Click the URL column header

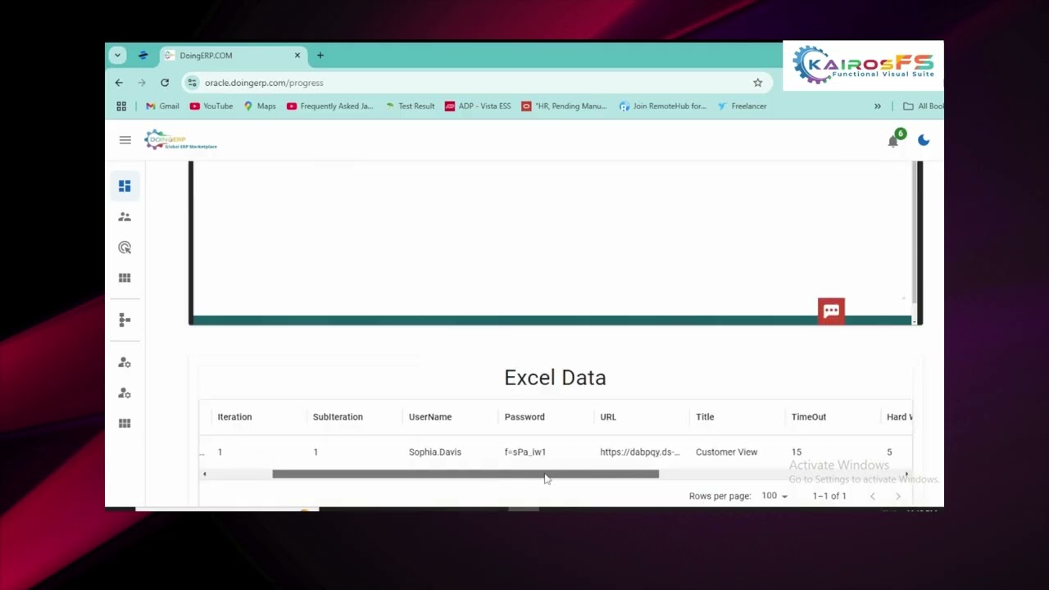point(608,417)
